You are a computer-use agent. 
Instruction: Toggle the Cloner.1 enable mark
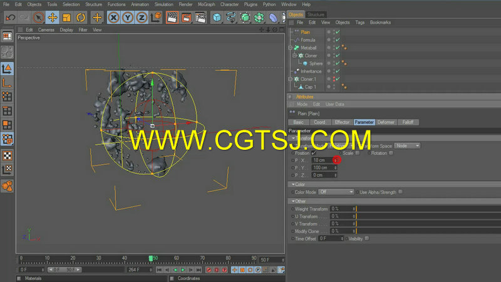click(x=338, y=79)
